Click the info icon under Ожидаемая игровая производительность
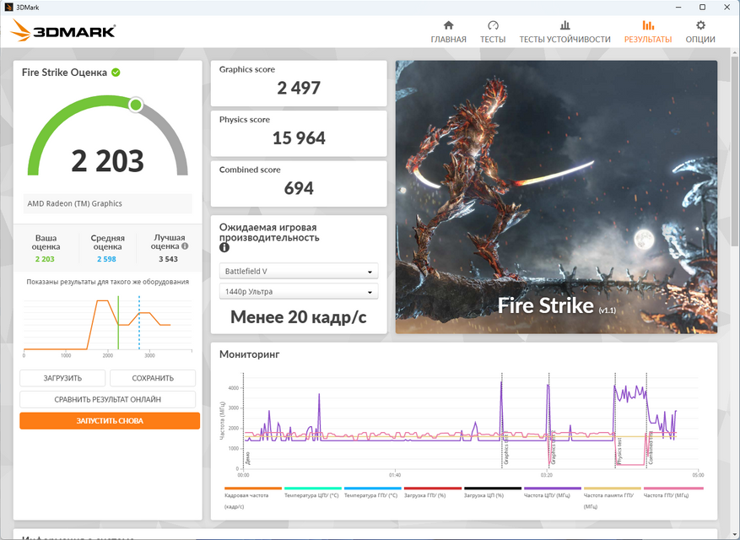The width and height of the screenshot is (740, 540). click(x=224, y=248)
